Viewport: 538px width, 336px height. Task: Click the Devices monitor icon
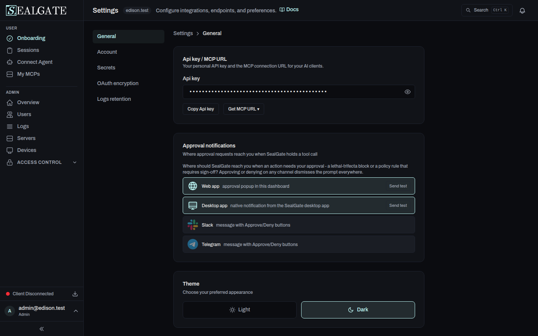coord(10,150)
